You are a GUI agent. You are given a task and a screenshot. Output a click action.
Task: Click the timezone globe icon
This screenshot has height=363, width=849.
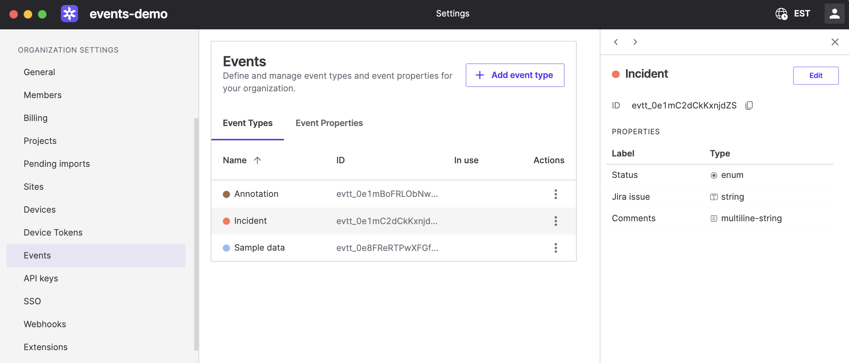[x=781, y=14]
